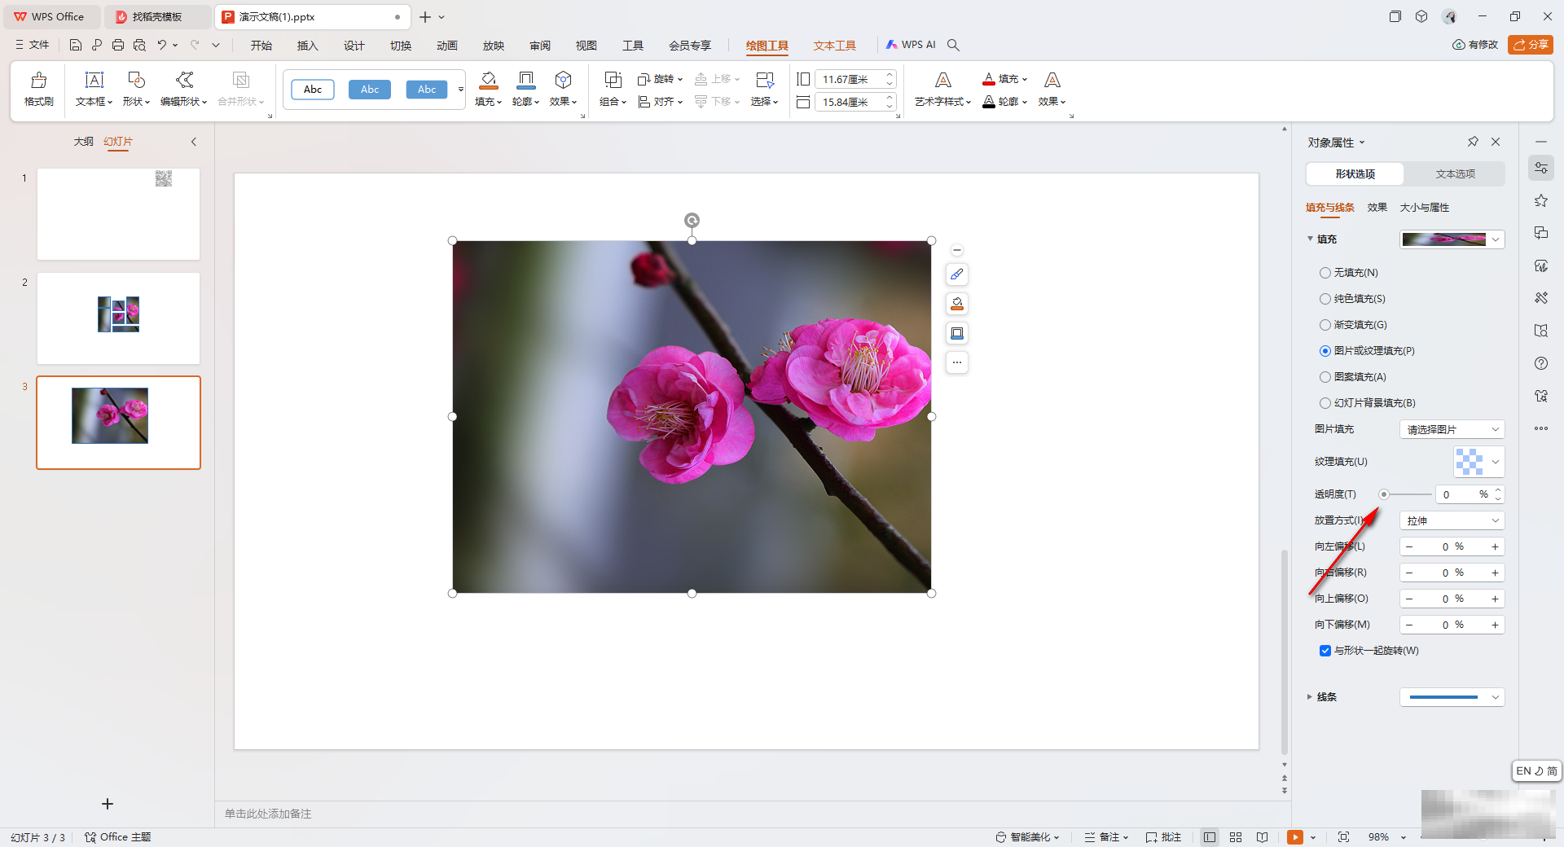Click the Group (组合) icon
The width and height of the screenshot is (1564, 847).
point(613,80)
